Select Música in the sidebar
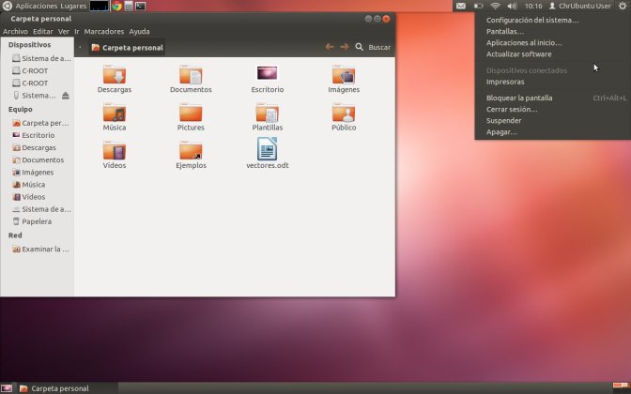The height and width of the screenshot is (394, 631). 34,185
